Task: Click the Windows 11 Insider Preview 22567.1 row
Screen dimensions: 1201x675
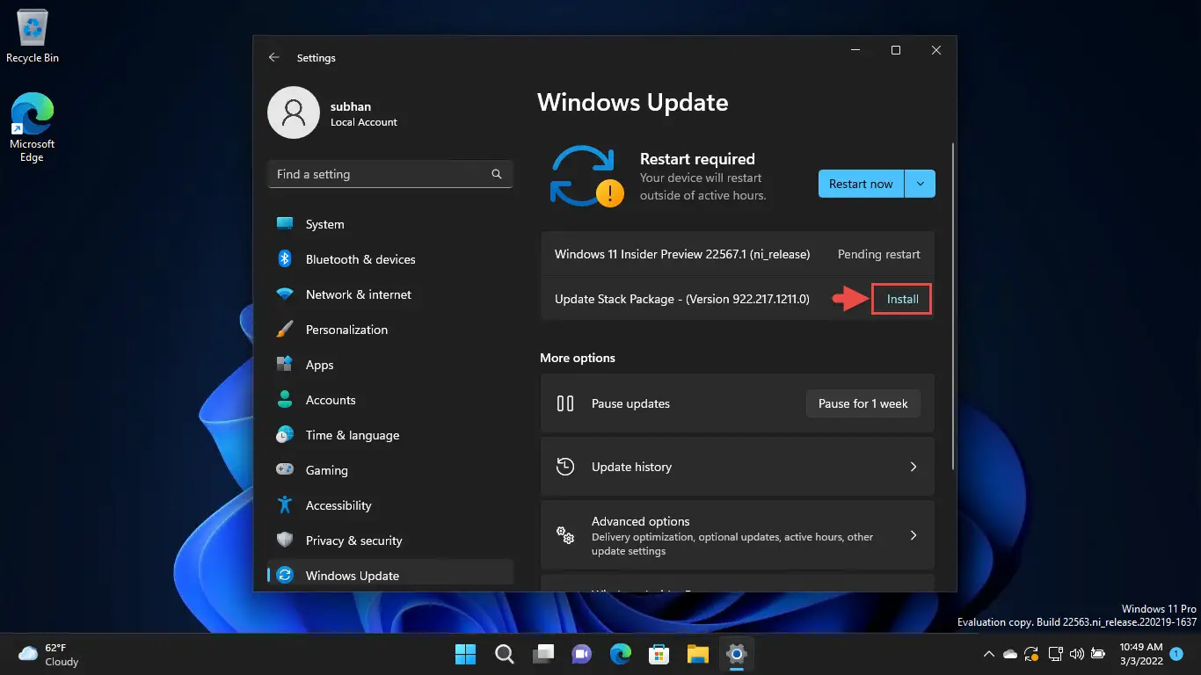Action: 737,254
